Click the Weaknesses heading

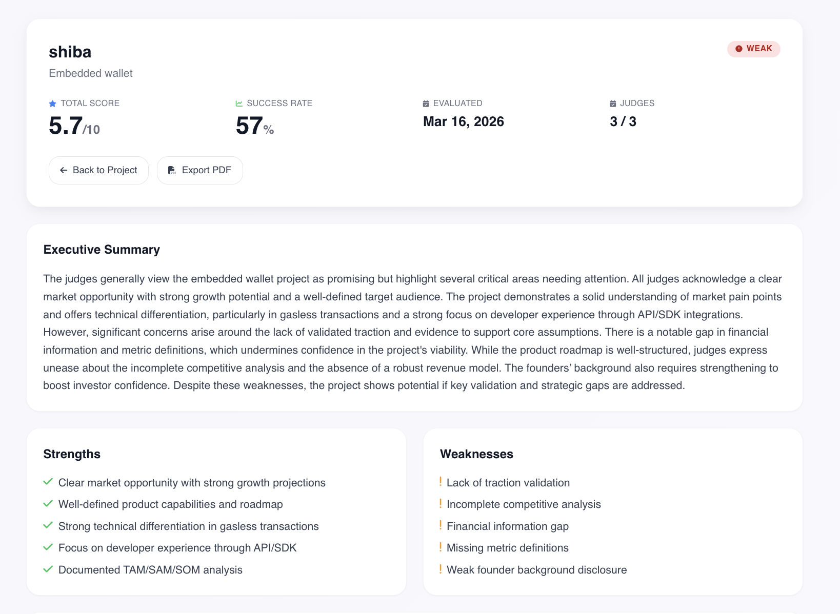pos(476,454)
